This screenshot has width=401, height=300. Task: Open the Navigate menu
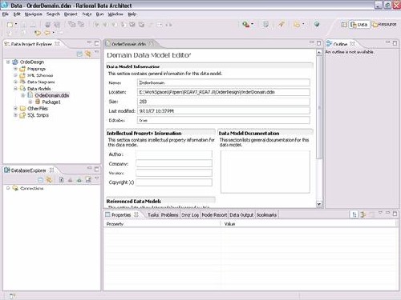click(x=34, y=14)
